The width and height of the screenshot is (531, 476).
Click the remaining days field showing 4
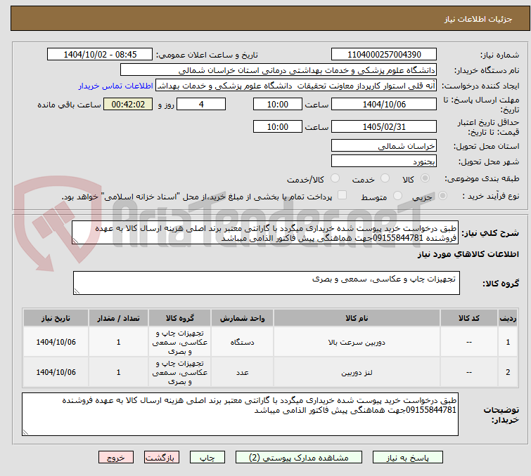pyautogui.click(x=201, y=104)
